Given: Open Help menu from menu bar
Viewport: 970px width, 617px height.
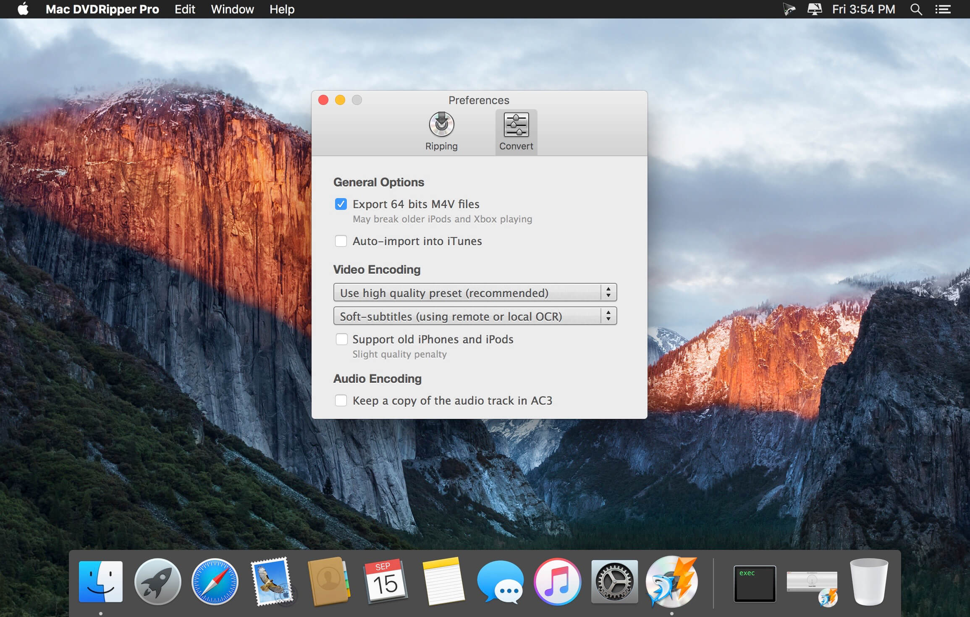Looking at the screenshot, I should pos(282,9).
